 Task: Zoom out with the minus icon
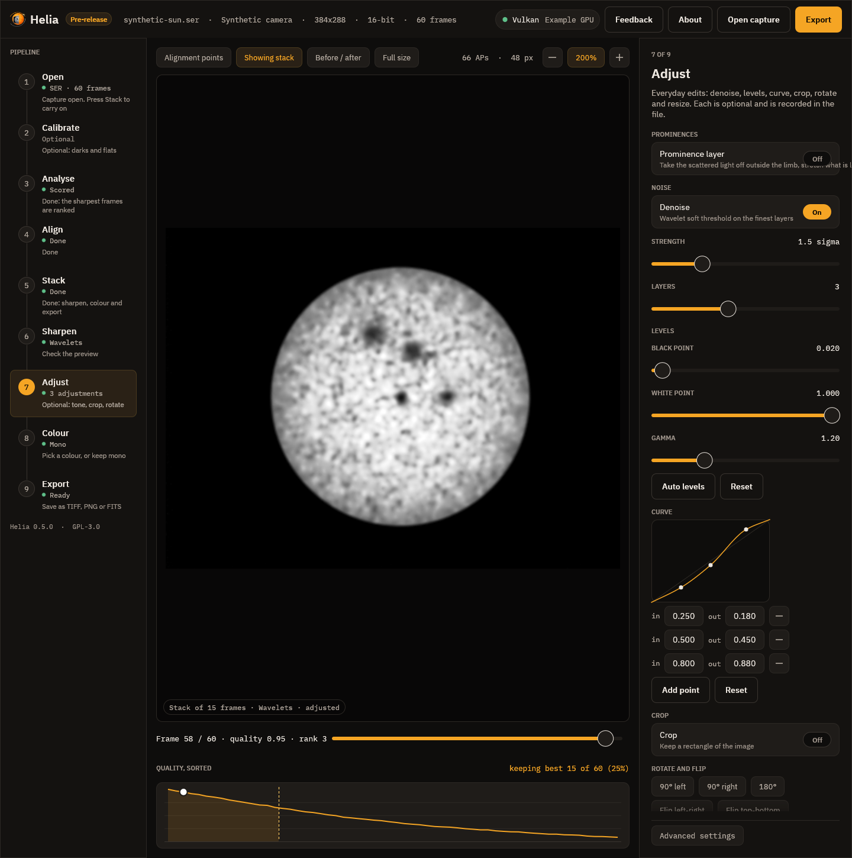pyautogui.click(x=552, y=57)
